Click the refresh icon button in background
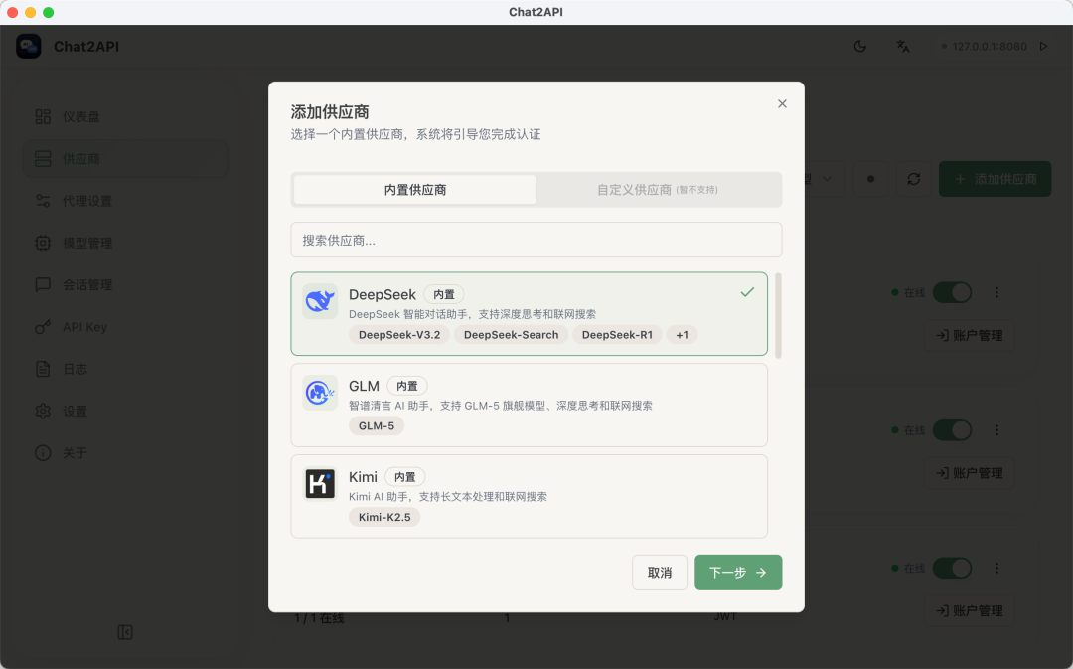Image resolution: width=1073 pixels, height=669 pixels. 914,179
